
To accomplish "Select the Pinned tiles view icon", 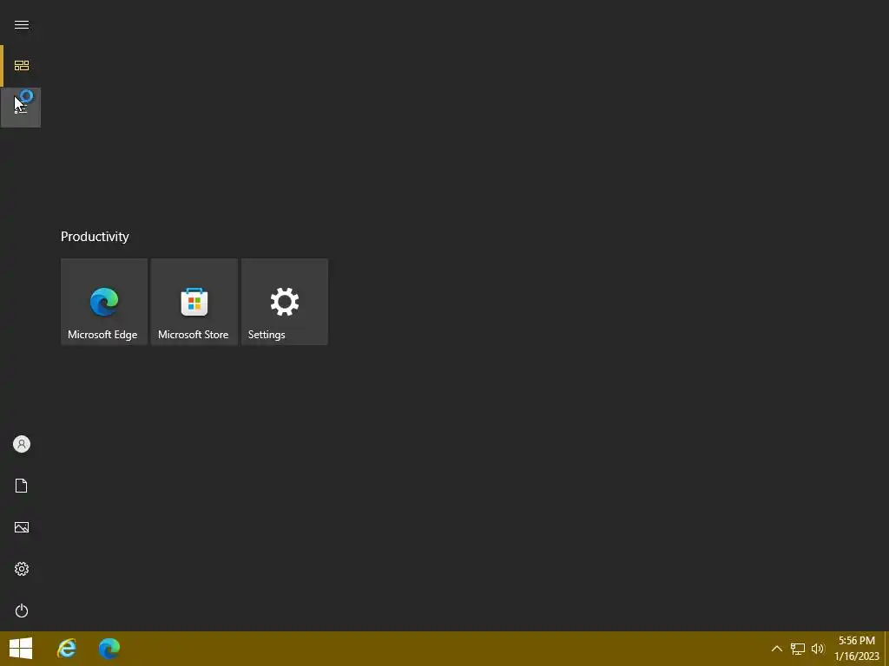I will coord(22,66).
